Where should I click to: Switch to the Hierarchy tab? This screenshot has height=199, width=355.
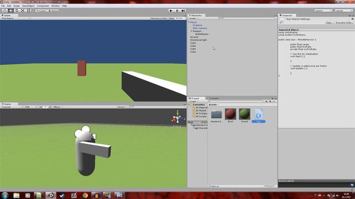[x=196, y=15]
